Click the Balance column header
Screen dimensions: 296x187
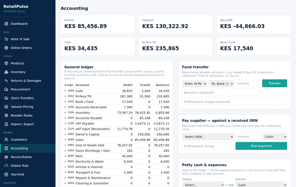[x=162, y=85]
